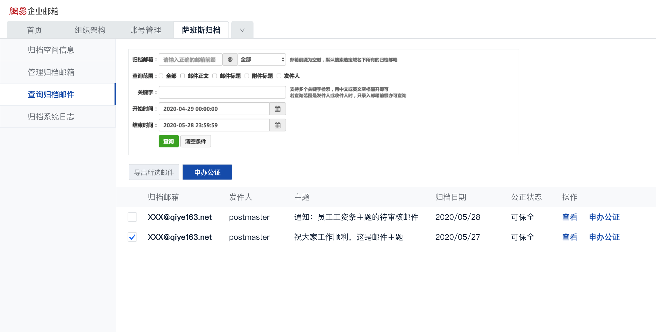
Task: Select the first email row checkbox
Action: pos(132,217)
